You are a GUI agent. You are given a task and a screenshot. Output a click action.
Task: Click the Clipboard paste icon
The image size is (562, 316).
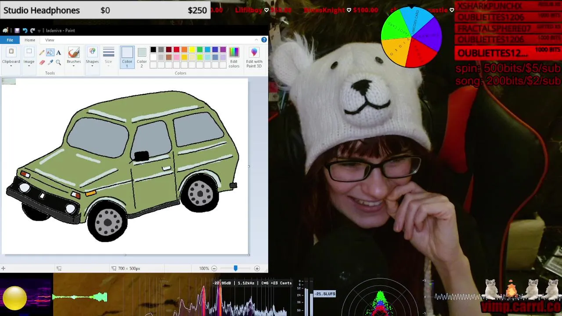(x=11, y=52)
